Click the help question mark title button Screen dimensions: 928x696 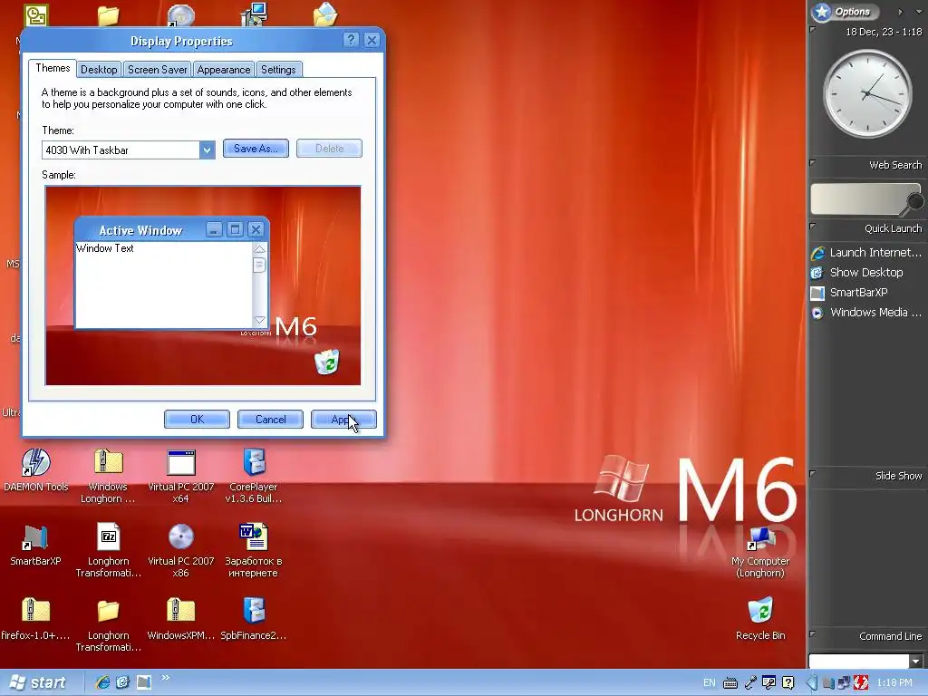(351, 40)
